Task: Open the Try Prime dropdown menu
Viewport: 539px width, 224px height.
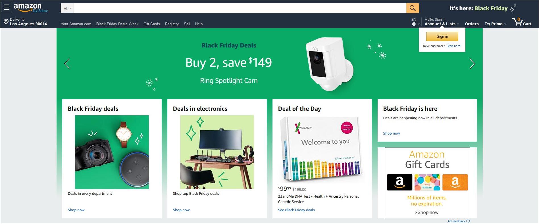Action: coord(495,24)
